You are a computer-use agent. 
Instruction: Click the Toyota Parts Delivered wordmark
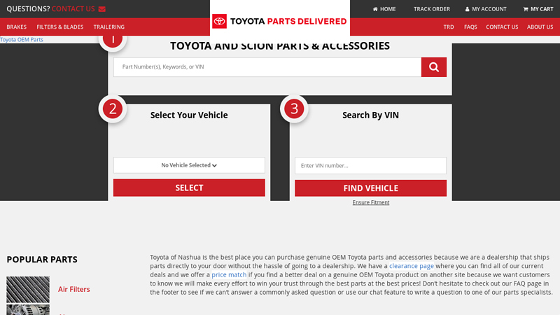[x=288, y=22]
